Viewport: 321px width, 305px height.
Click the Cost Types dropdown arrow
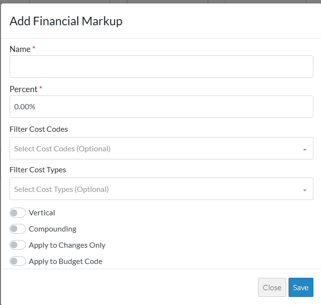click(x=304, y=190)
